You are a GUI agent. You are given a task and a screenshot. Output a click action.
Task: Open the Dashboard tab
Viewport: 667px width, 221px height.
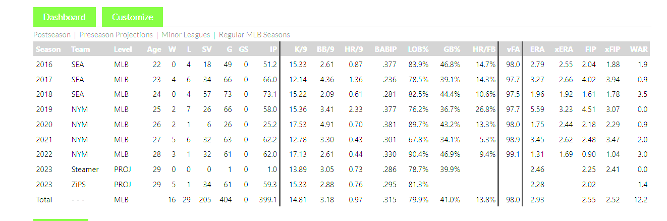(64, 17)
